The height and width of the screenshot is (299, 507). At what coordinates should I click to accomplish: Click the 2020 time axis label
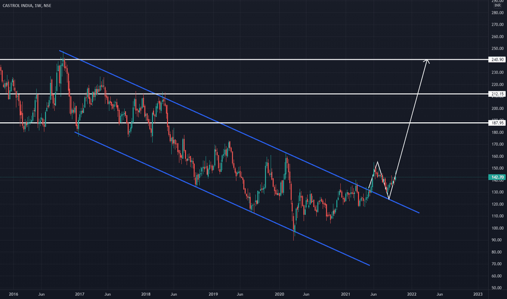coord(280,294)
